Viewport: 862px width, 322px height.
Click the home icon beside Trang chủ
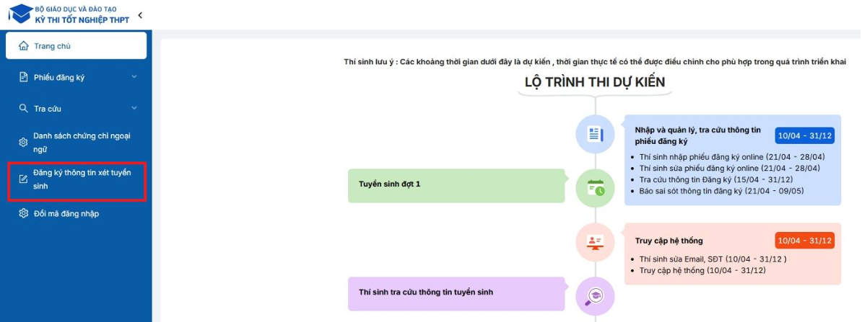click(24, 46)
